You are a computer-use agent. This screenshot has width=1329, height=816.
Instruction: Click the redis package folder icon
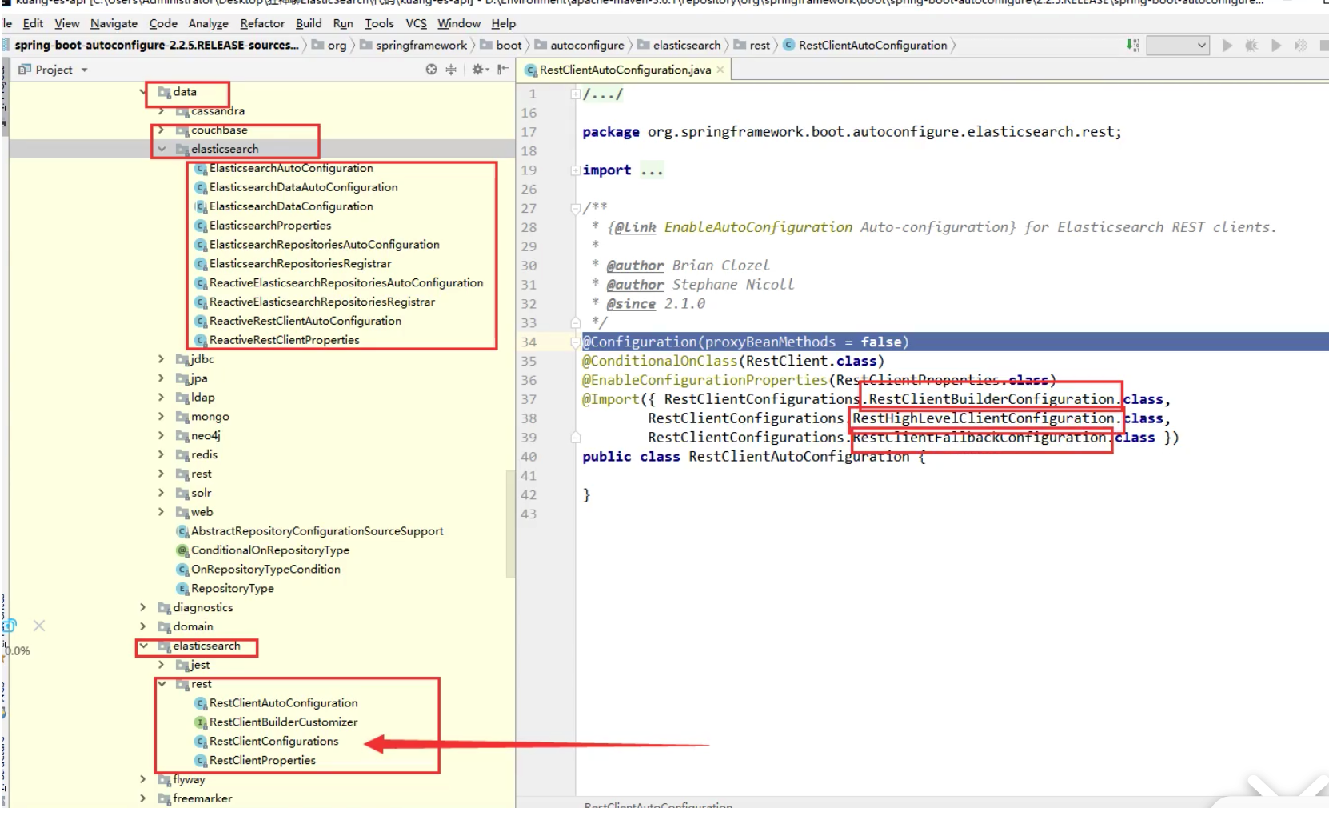pos(182,455)
